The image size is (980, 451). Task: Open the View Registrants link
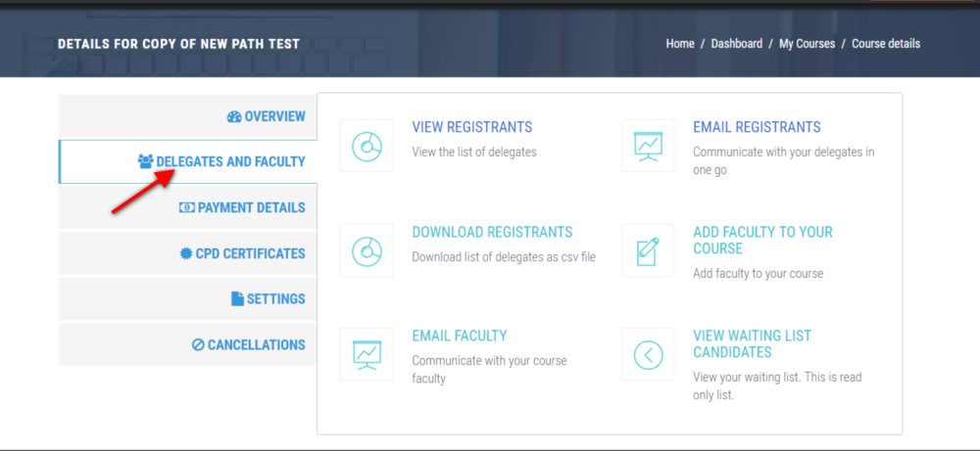(472, 127)
